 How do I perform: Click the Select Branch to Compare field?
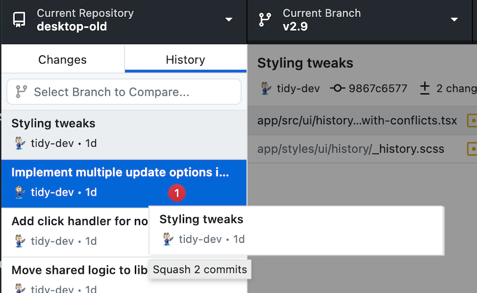tap(124, 92)
